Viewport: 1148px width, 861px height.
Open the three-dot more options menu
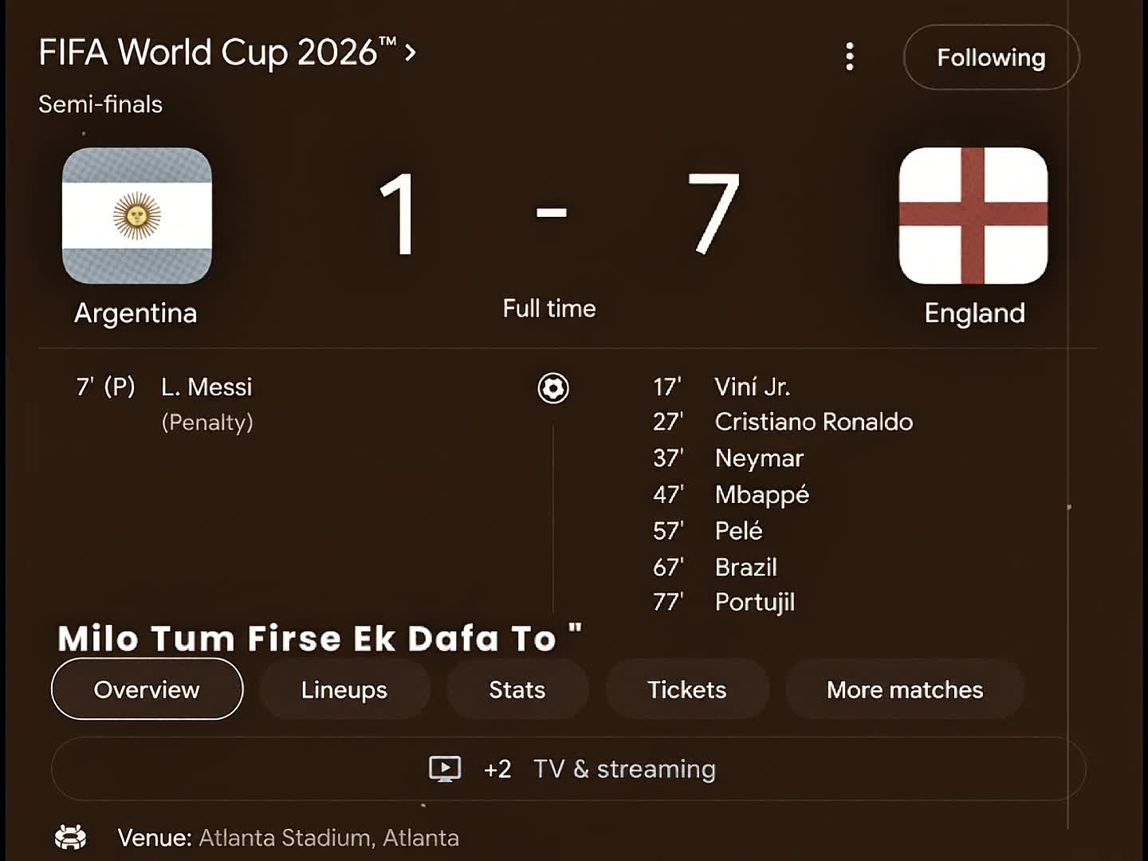850,57
